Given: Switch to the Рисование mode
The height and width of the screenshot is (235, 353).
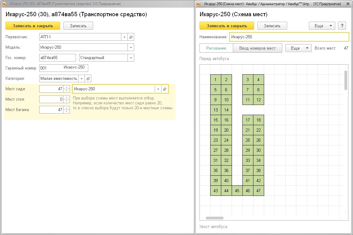Looking at the screenshot, I should pos(216,48).
